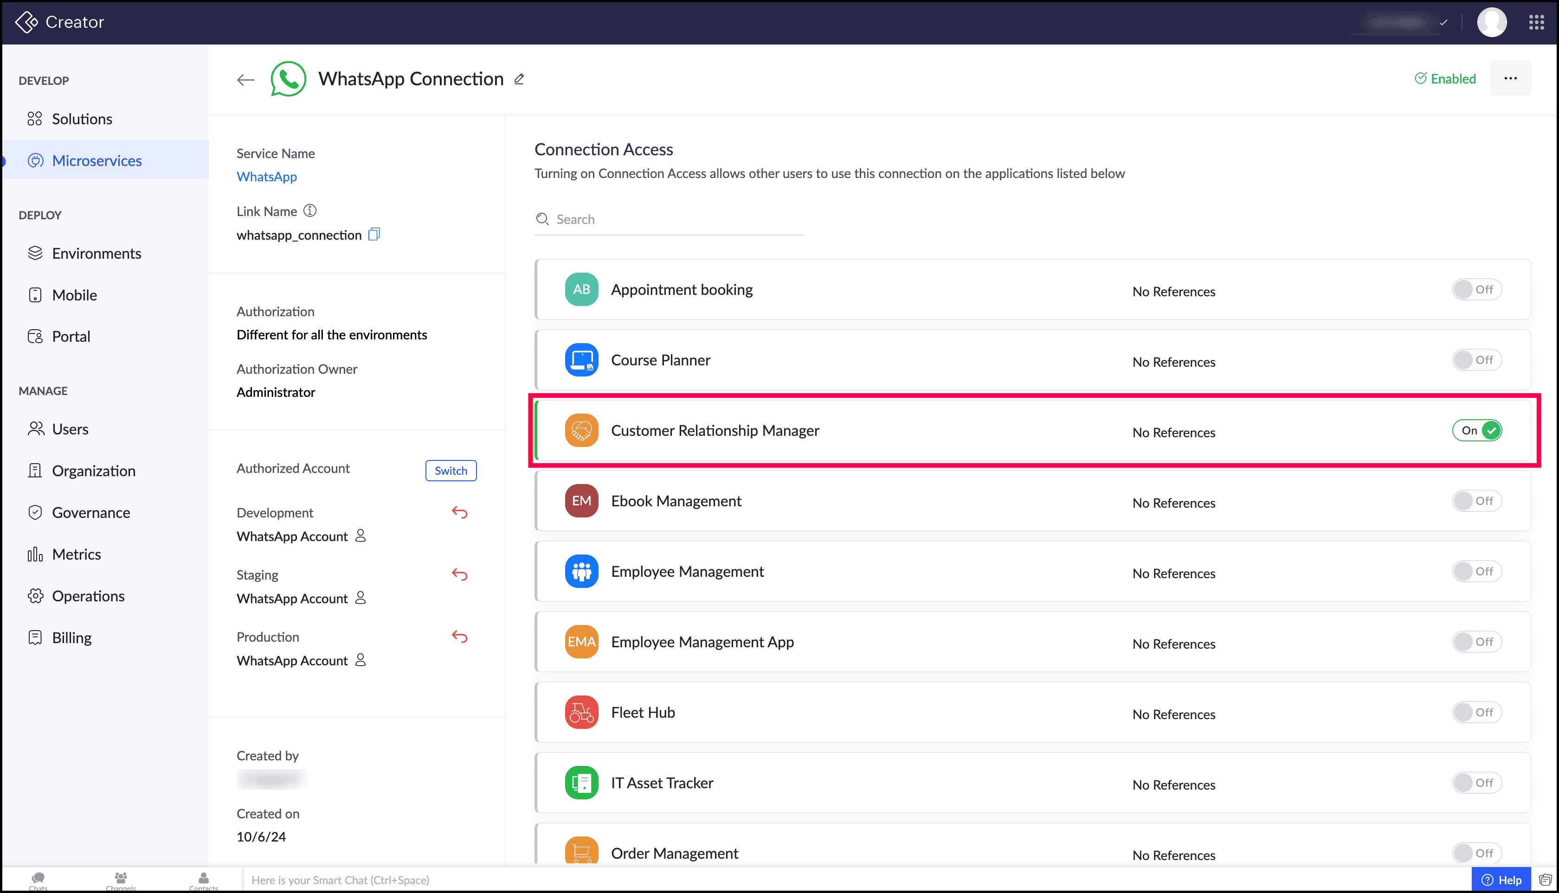This screenshot has width=1559, height=893.
Task: Open the three-dots more options menu
Action: click(x=1510, y=78)
